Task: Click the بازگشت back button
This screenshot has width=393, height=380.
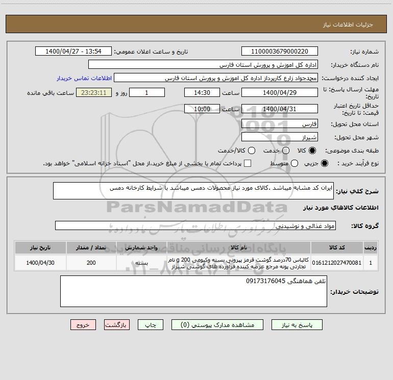Action: pos(117,325)
